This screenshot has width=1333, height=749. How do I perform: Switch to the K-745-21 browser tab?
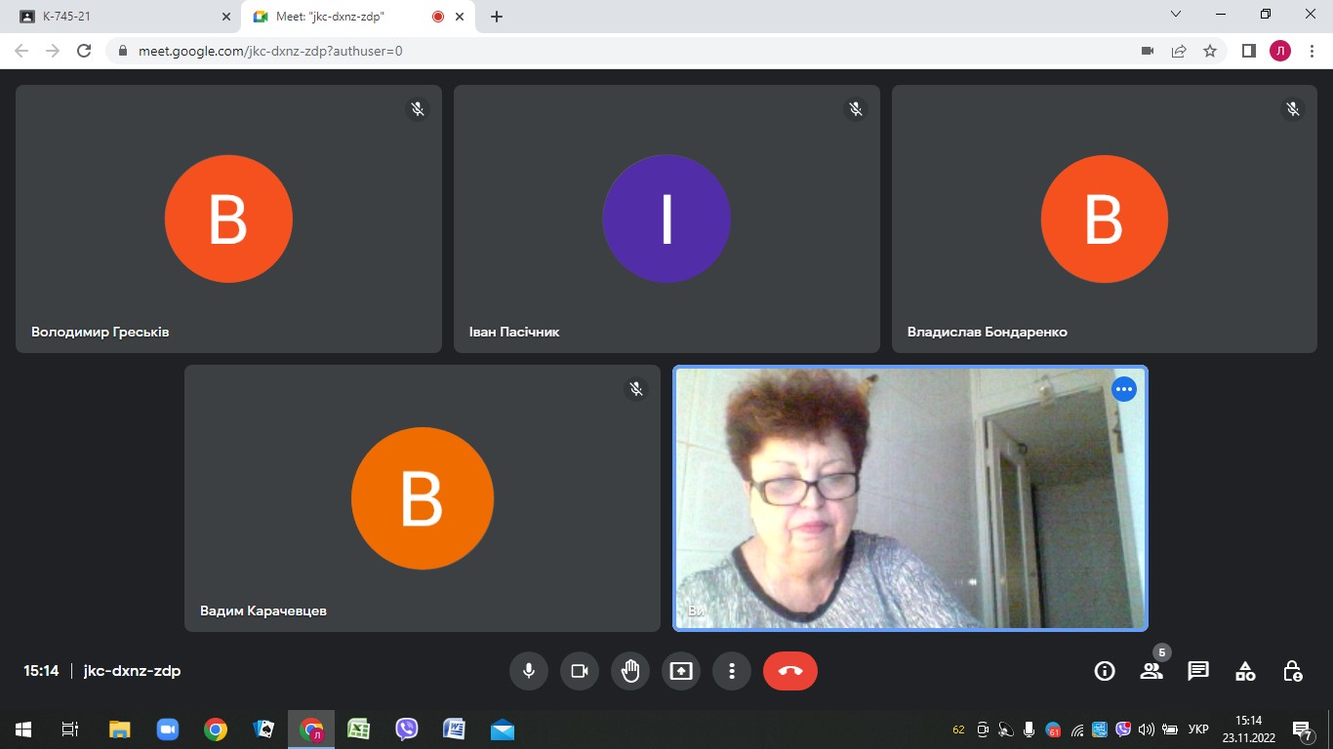click(x=117, y=17)
